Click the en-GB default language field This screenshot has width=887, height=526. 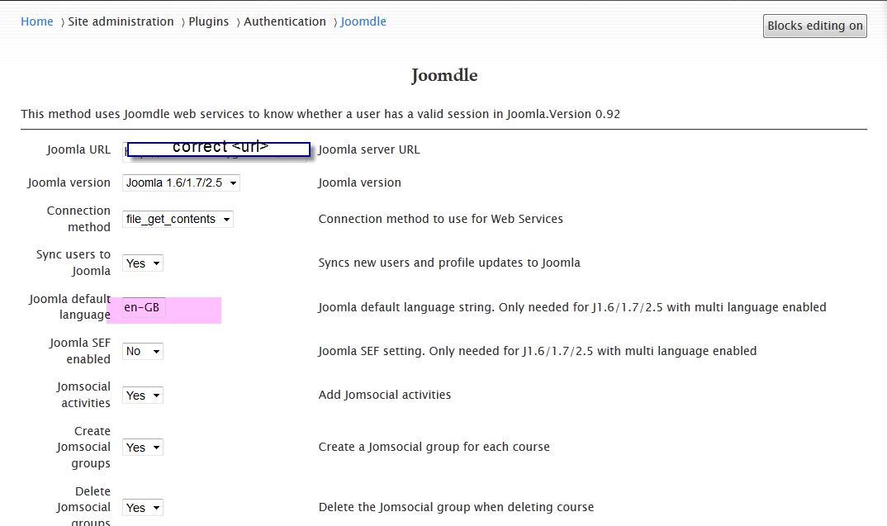144,308
